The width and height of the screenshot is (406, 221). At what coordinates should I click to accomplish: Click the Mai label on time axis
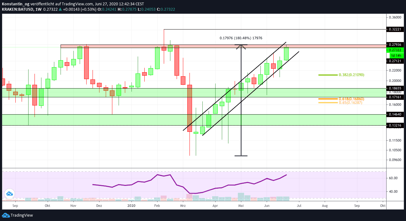241,206
